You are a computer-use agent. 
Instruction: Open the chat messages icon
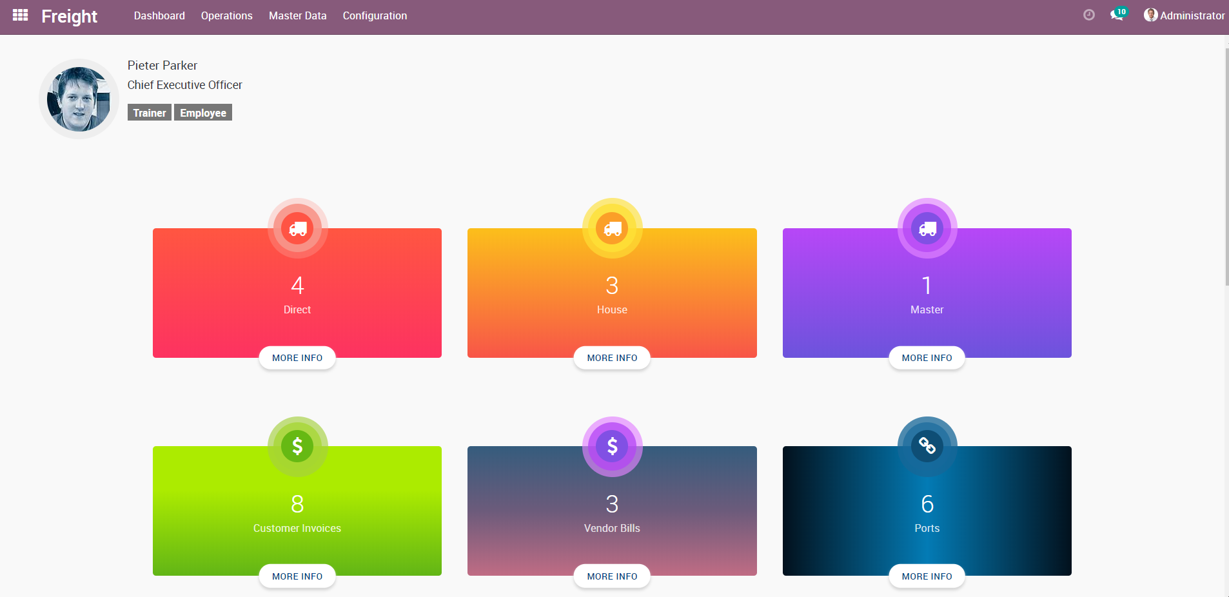[1117, 15]
